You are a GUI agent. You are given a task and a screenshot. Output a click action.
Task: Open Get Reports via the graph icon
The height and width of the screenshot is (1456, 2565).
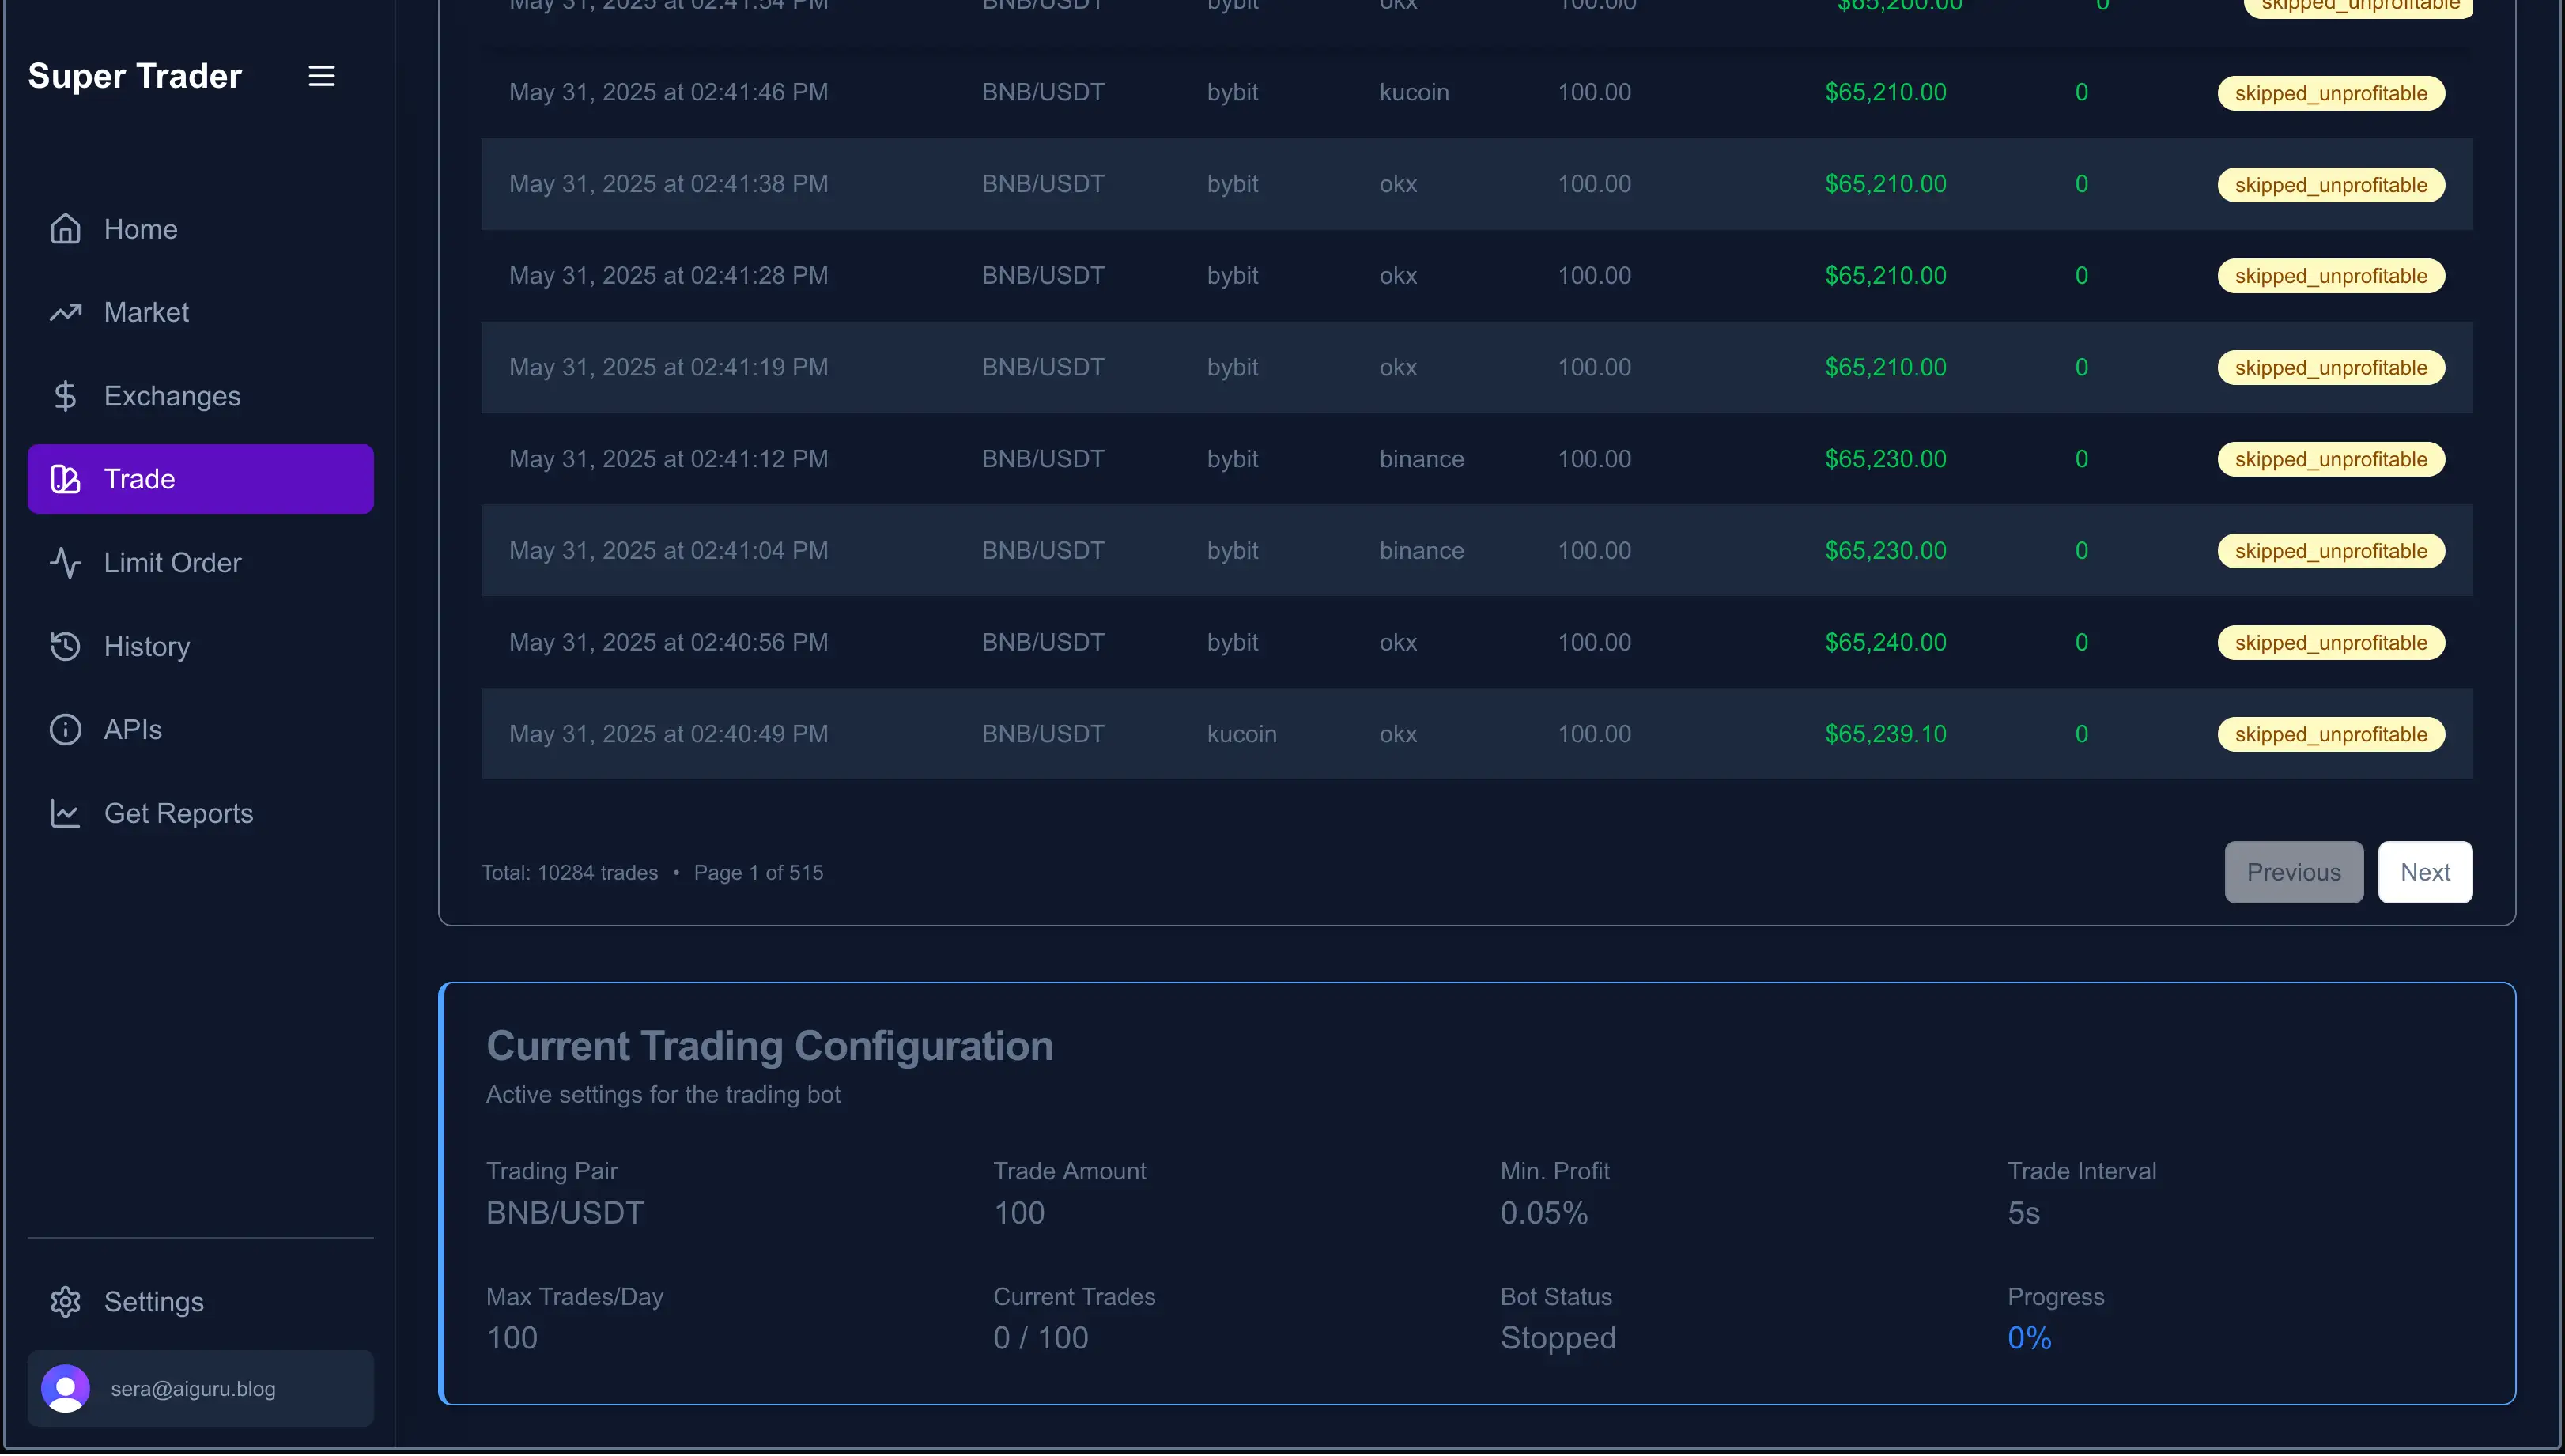coord(64,813)
